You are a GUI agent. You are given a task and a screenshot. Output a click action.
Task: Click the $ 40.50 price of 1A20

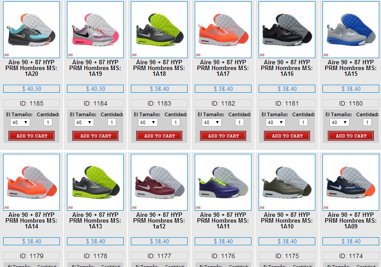(x=31, y=89)
